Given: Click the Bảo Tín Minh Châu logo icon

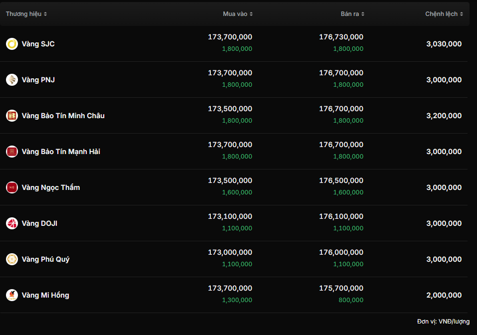Looking at the screenshot, I should [x=12, y=116].
